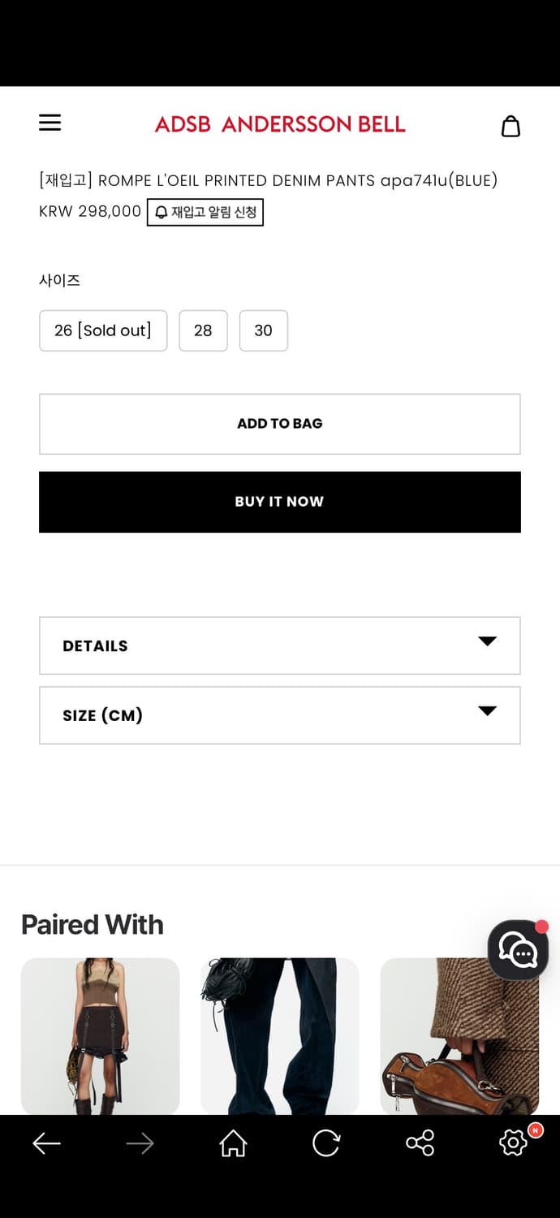Screen dimensions: 560x1218
Task: Go back using the left arrow
Action: click(46, 1143)
